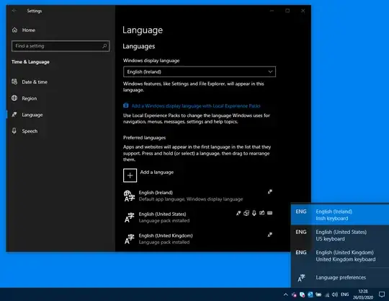
Task: Open Region settings
Action: [x=24, y=98]
